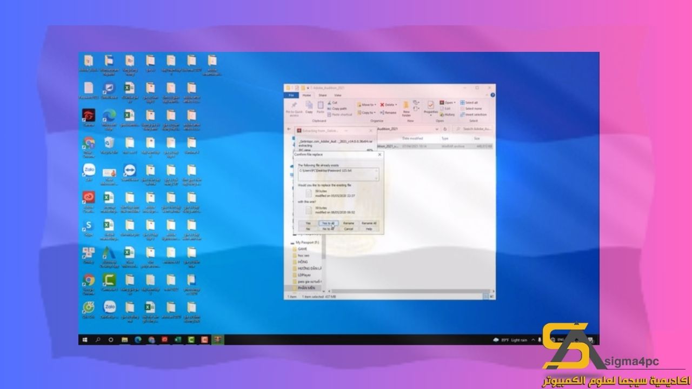
Task: Select the GAME folder in navigation pane
Action: click(x=302, y=249)
